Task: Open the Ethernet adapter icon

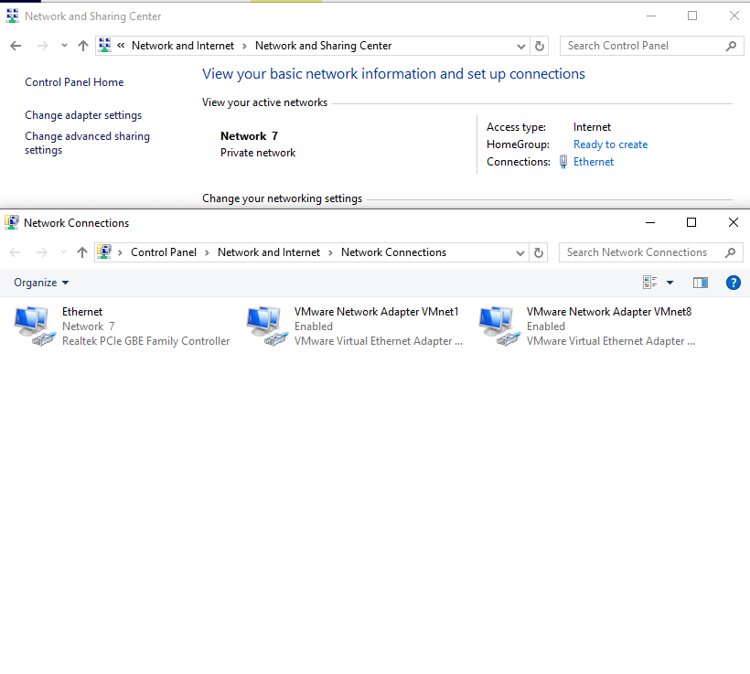Action: 35,326
